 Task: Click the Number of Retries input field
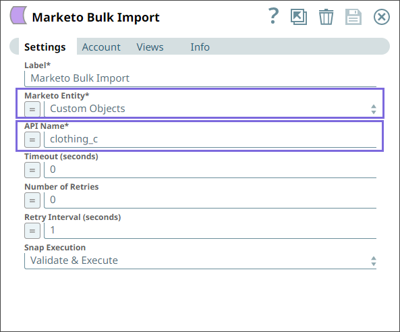(210, 200)
